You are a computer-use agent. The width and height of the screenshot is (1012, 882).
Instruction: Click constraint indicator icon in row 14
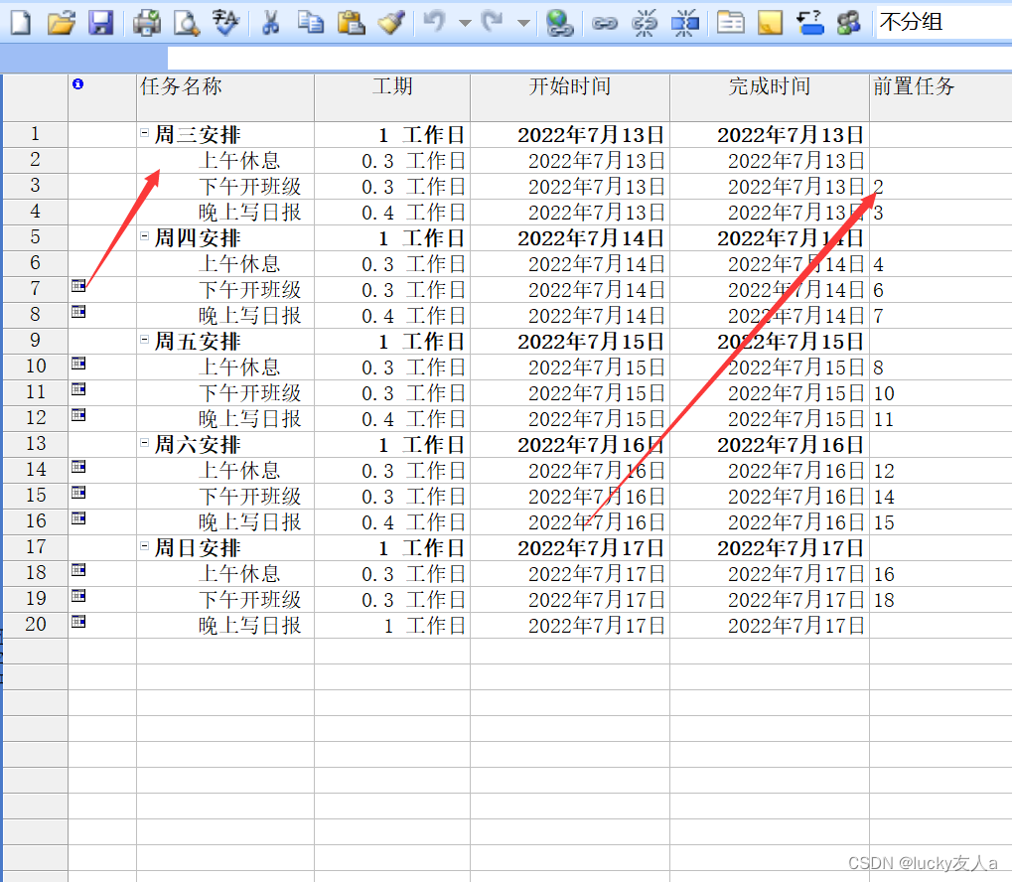[x=78, y=466]
